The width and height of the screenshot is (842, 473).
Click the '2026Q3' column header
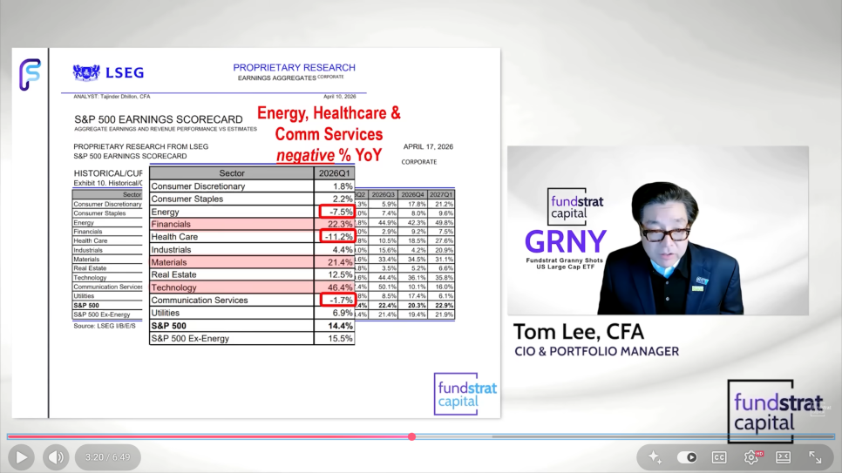click(383, 195)
